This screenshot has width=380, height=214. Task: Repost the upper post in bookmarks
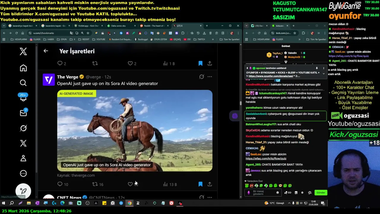[95, 63]
